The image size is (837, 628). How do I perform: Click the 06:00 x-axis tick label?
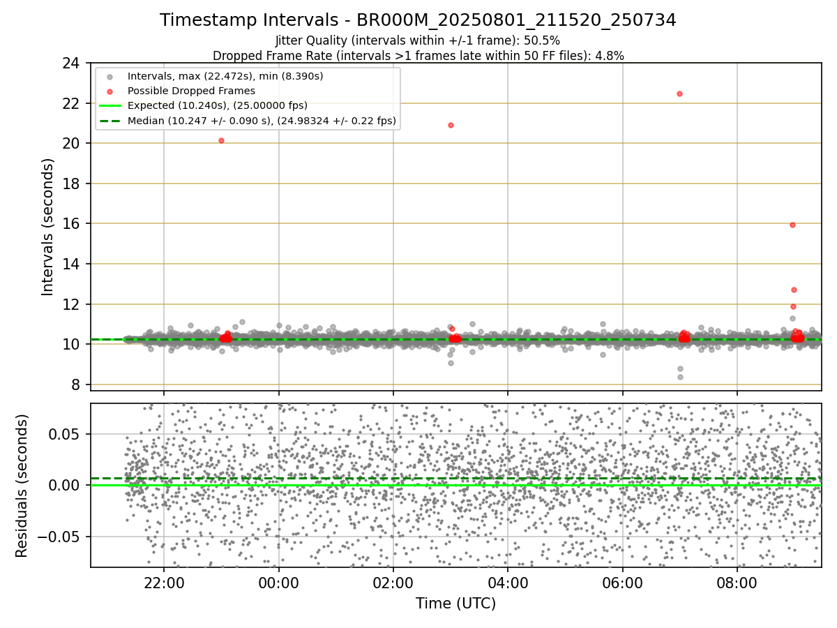(x=622, y=585)
